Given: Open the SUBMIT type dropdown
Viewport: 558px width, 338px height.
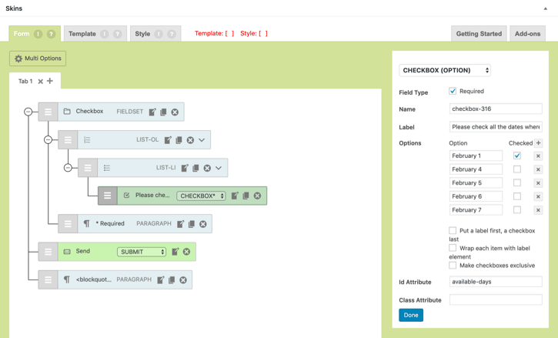Looking at the screenshot, I should 142,252.
